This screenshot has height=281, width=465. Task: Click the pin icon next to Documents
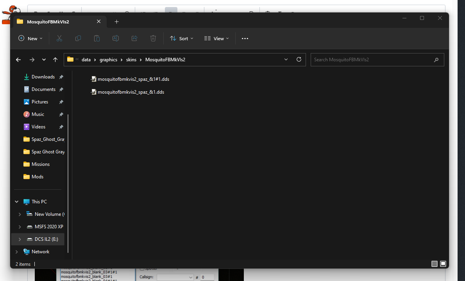(61, 89)
